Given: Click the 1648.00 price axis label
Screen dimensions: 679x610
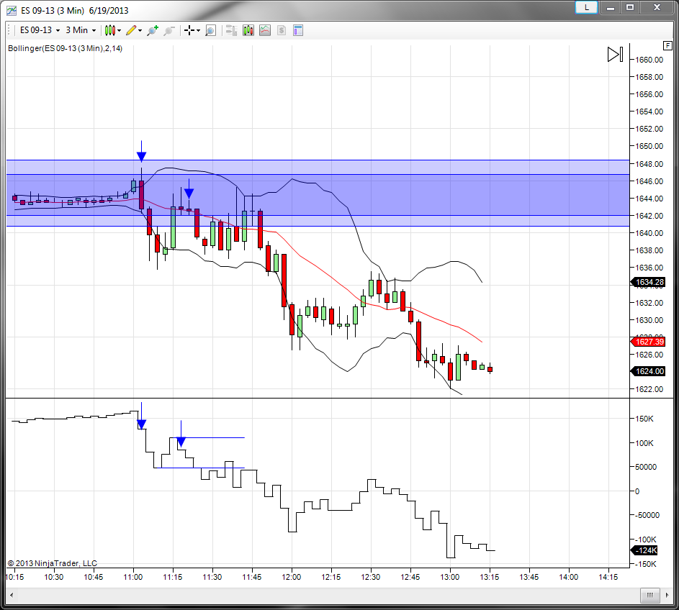Looking at the screenshot, I should tap(649, 164).
